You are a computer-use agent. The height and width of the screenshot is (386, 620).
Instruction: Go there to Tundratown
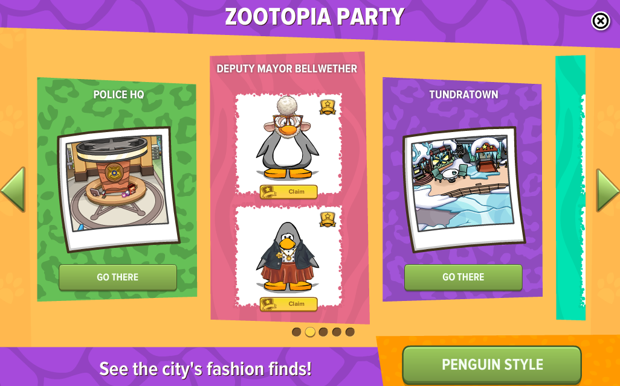point(463,277)
